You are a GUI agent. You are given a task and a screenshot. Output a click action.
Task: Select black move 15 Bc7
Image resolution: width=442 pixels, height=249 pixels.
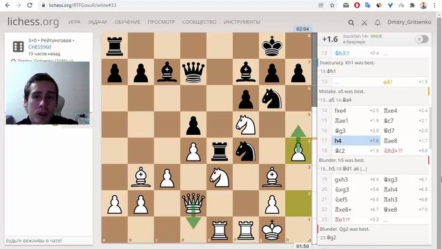[x=405, y=120]
